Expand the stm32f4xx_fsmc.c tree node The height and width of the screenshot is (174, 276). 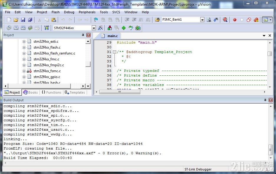pyautogui.click(x=24, y=71)
